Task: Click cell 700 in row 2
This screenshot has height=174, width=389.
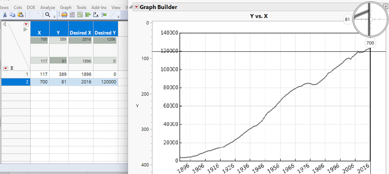Action: 40,82
